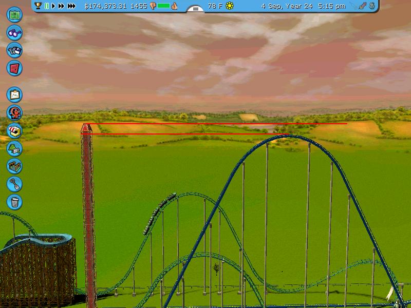The height and width of the screenshot is (308, 411).
Task: Set game to triple speed
Action: pyautogui.click(x=71, y=6)
